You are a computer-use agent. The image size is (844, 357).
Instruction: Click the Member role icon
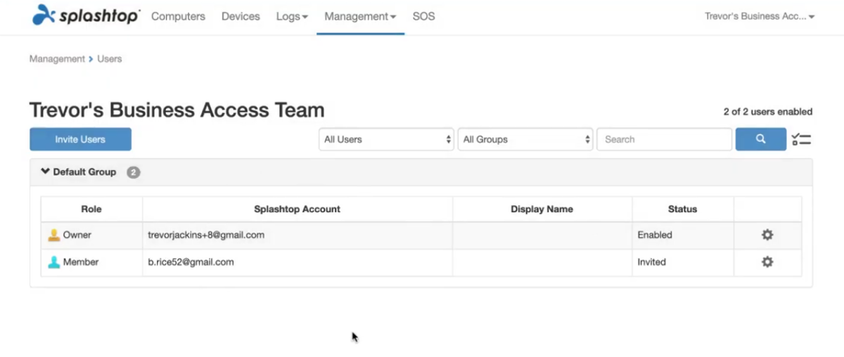(54, 261)
